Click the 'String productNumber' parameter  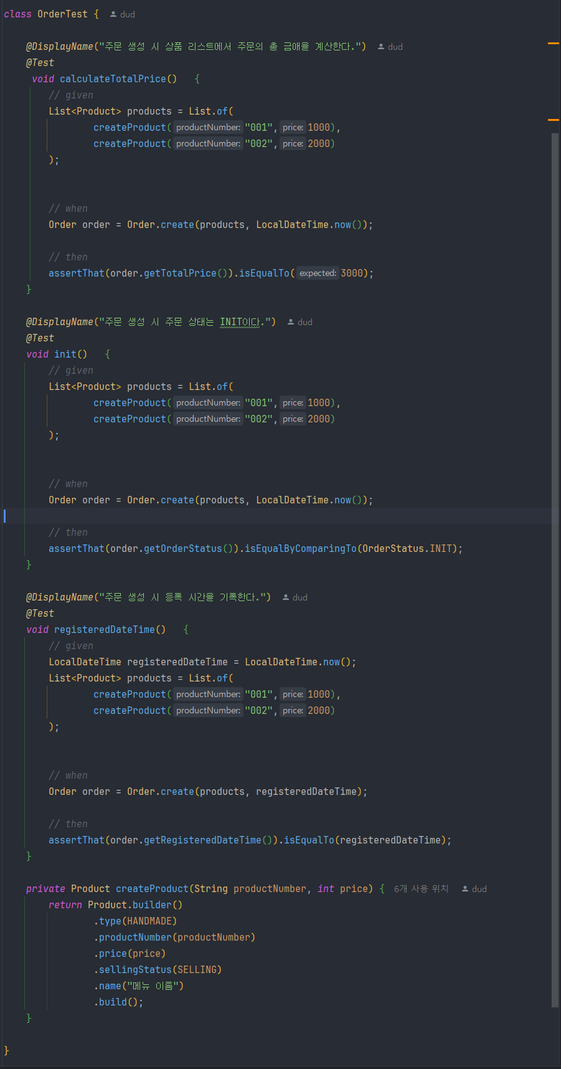tap(250, 889)
